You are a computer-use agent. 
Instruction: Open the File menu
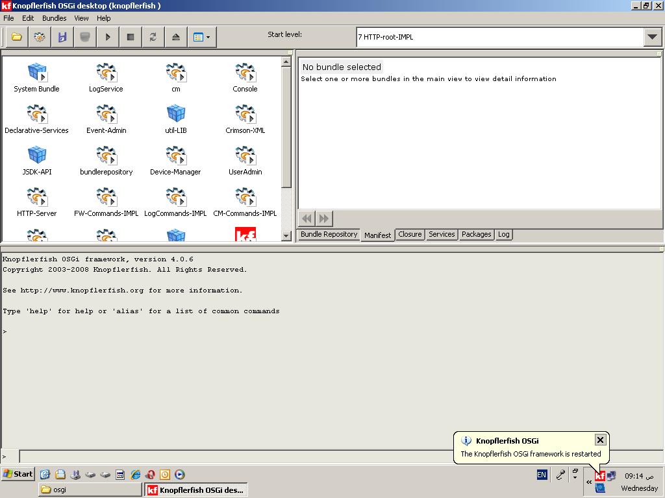8,18
